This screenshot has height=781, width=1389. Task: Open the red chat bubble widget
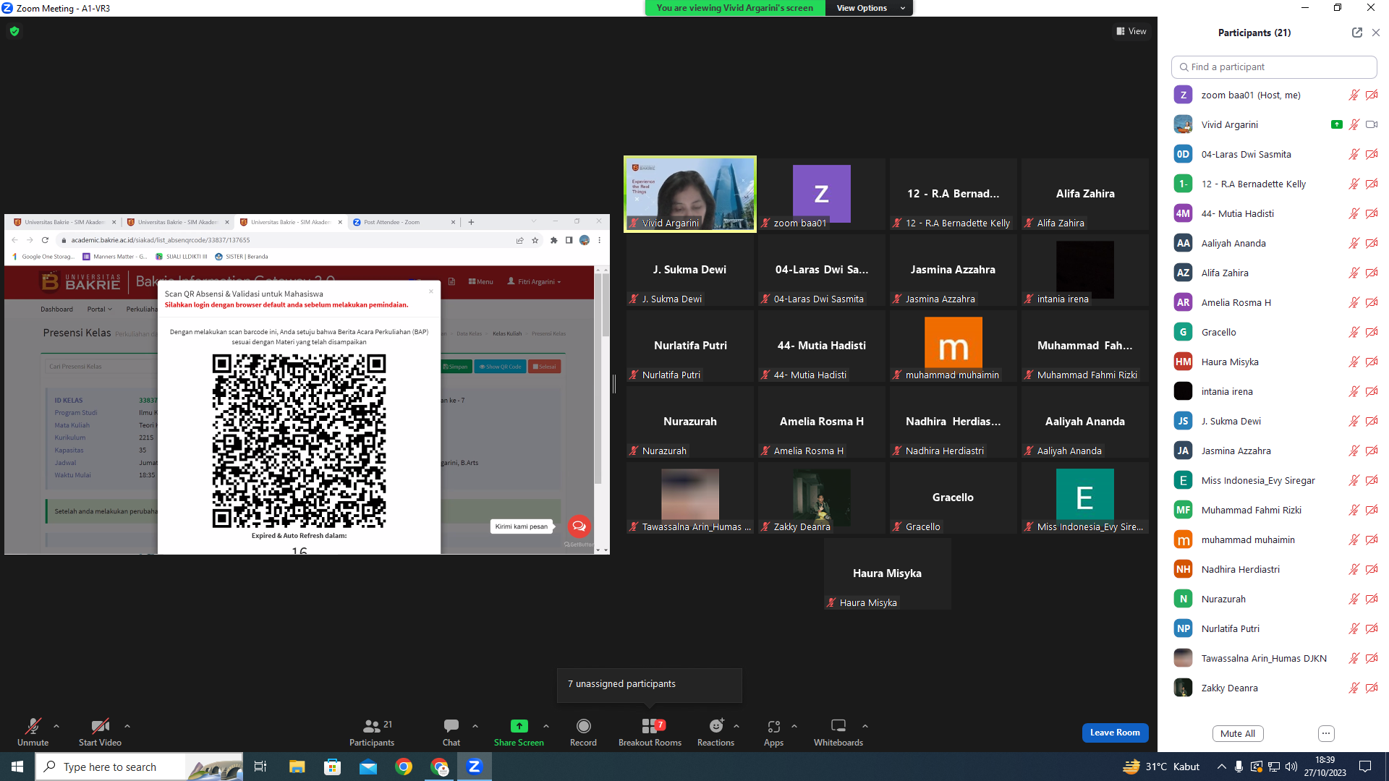coord(579,526)
